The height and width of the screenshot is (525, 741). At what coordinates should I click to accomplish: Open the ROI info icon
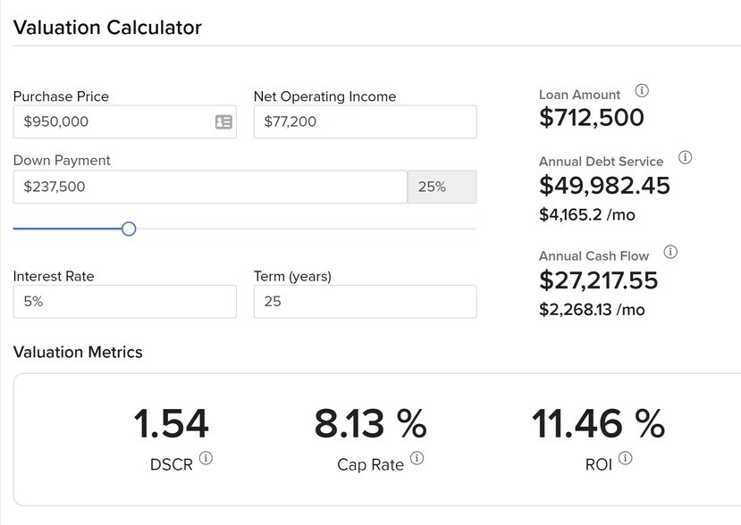[625, 459]
